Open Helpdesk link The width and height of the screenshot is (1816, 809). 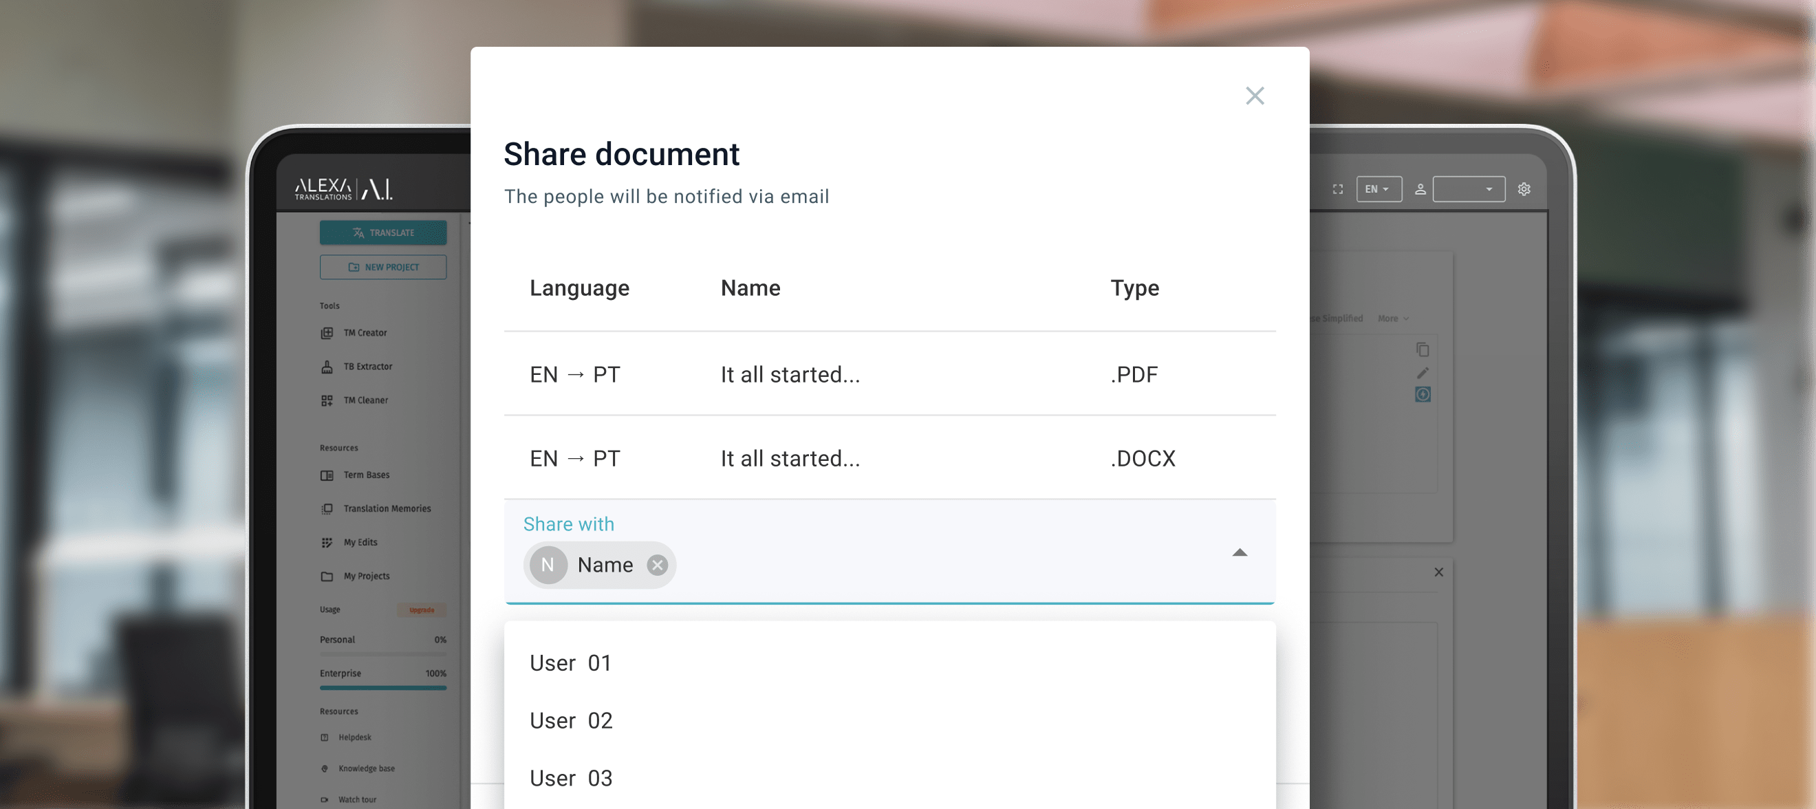(346, 737)
